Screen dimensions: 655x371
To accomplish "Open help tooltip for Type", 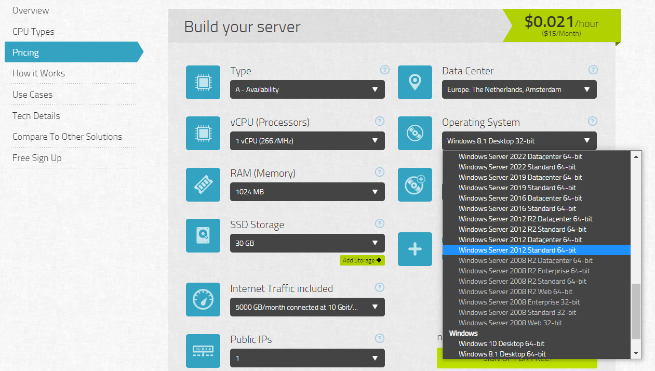I will [384, 70].
